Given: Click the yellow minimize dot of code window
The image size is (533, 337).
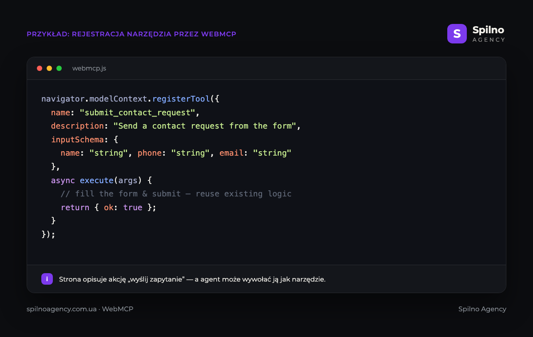Looking at the screenshot, I should pyautogui.click(x=49, y=68).
